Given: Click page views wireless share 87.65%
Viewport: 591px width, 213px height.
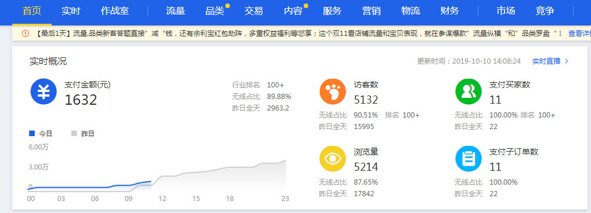Looking at the screenshot, I should tap(366, 182).
